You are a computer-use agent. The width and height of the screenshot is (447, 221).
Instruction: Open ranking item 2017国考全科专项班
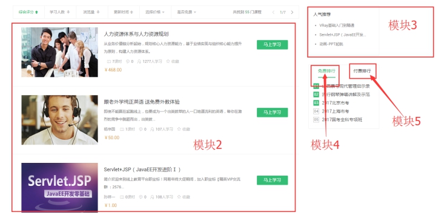point(342,120)
